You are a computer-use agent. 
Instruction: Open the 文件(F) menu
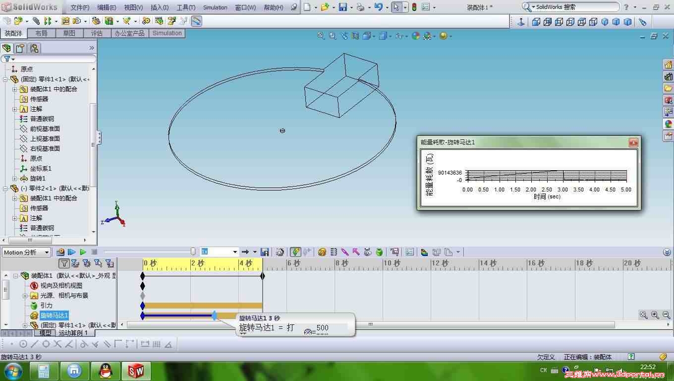(80, 7)
